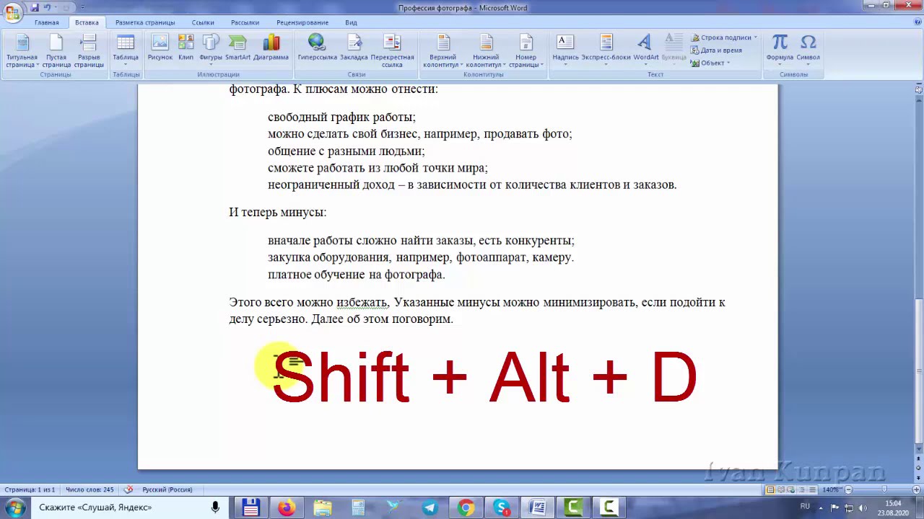Image resolution: width=924 pixels, height=519 pixels.
Task: Click the taskbar clock showing 15:04
Action: click(x=893, y=508)
